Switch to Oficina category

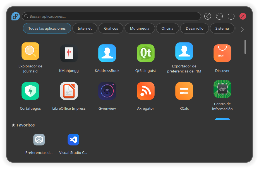167,28
